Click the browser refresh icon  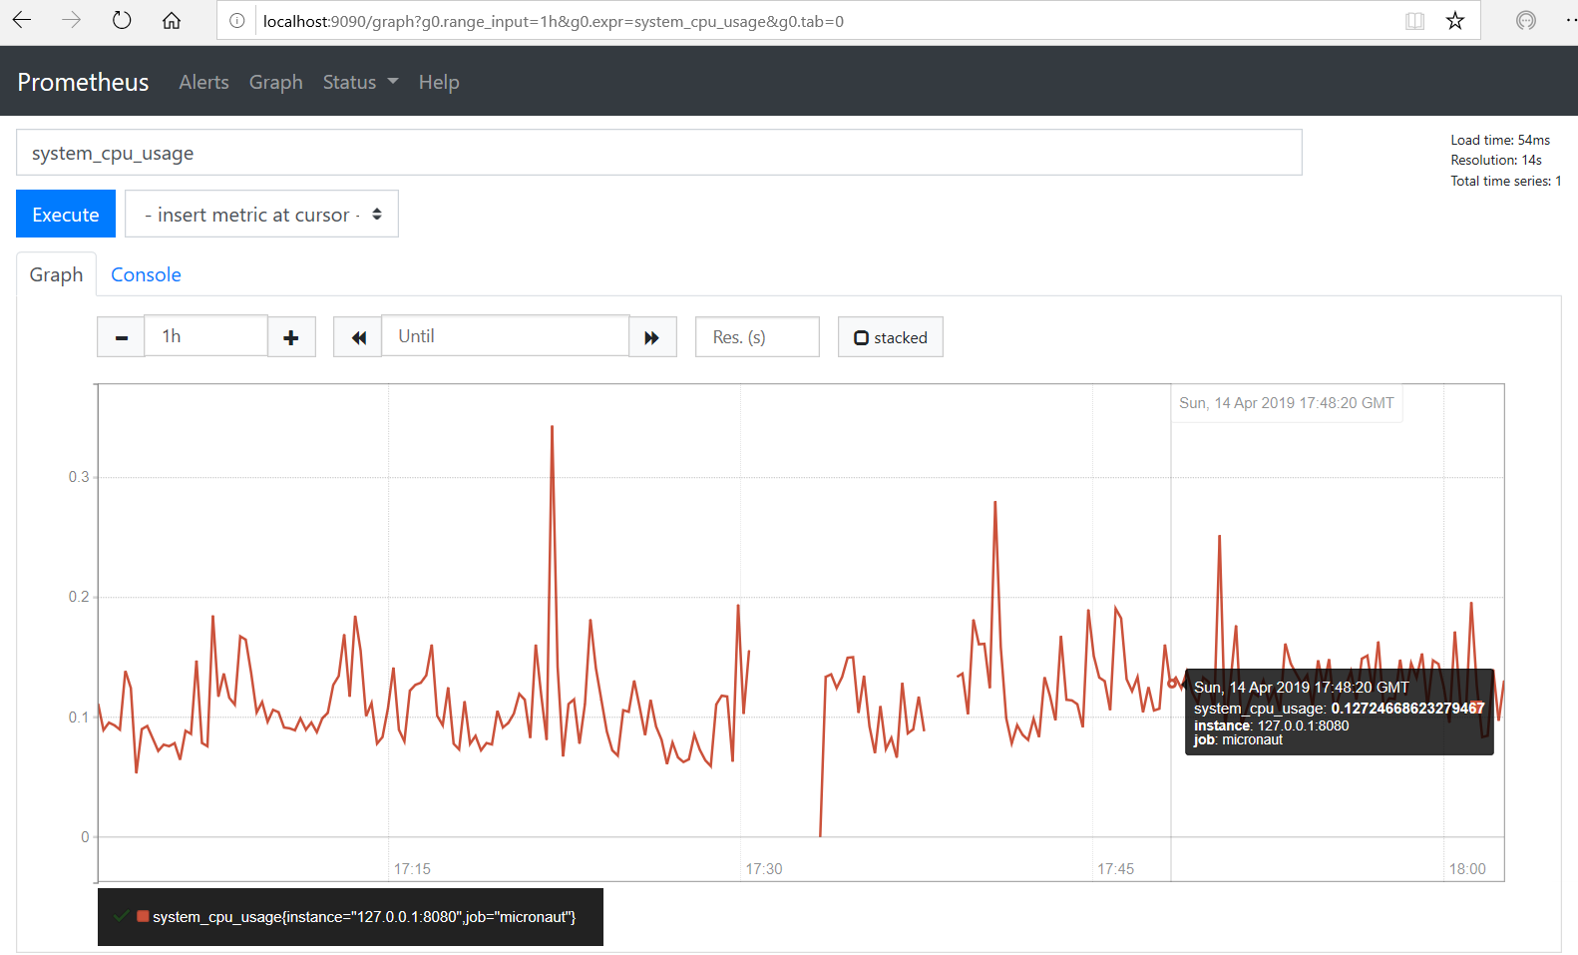122,21
